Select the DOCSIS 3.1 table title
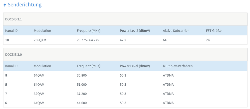Screen dimensions: 250x109 tap(14, 19)
